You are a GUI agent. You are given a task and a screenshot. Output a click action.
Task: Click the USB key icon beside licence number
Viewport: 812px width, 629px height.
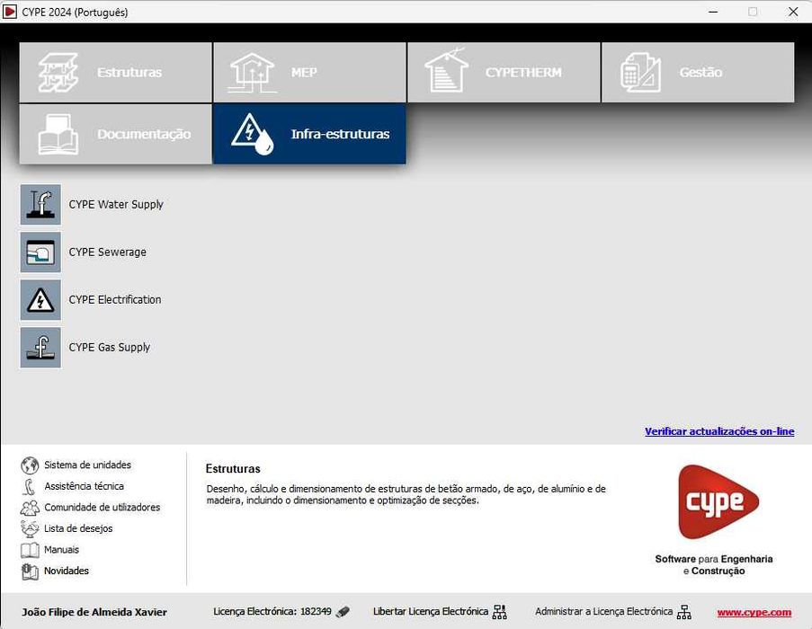click(343, 612)
